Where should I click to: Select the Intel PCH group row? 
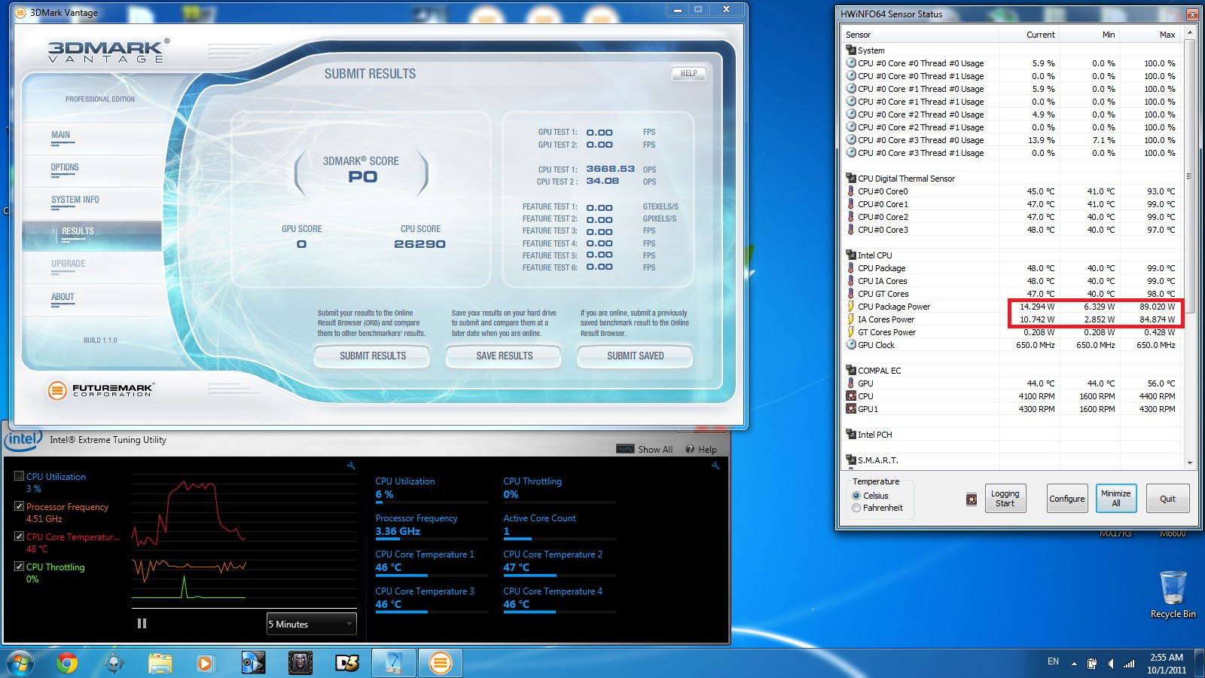pos(1013,435)
